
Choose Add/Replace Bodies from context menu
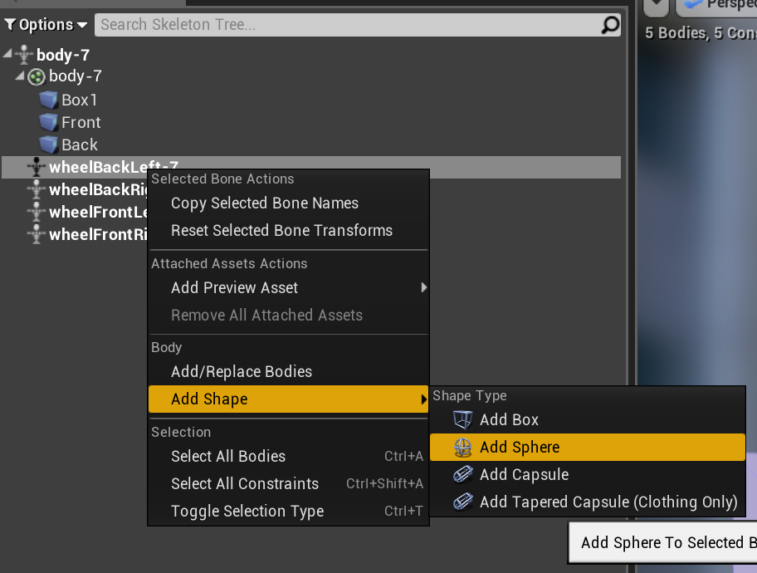pos(242,372)
